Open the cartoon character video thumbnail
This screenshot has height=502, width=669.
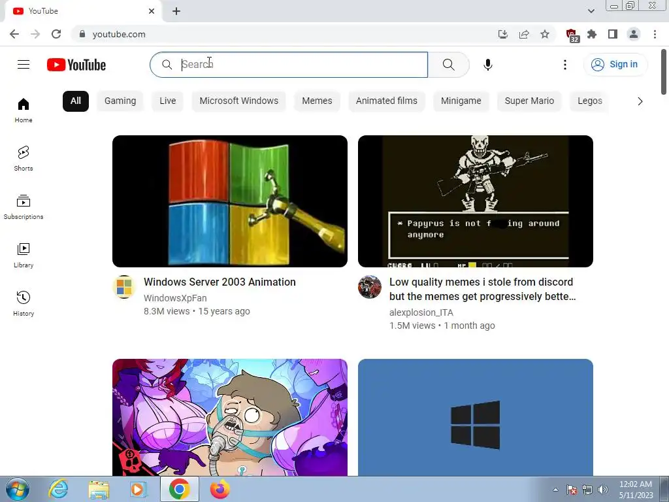pyautogui.click(x=230, y=418)
